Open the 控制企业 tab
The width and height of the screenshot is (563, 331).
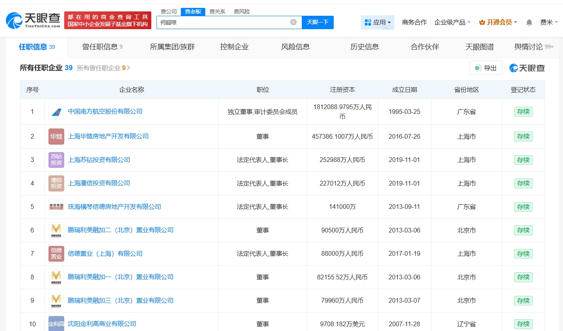pyautogui.click(x=234, y=47)
